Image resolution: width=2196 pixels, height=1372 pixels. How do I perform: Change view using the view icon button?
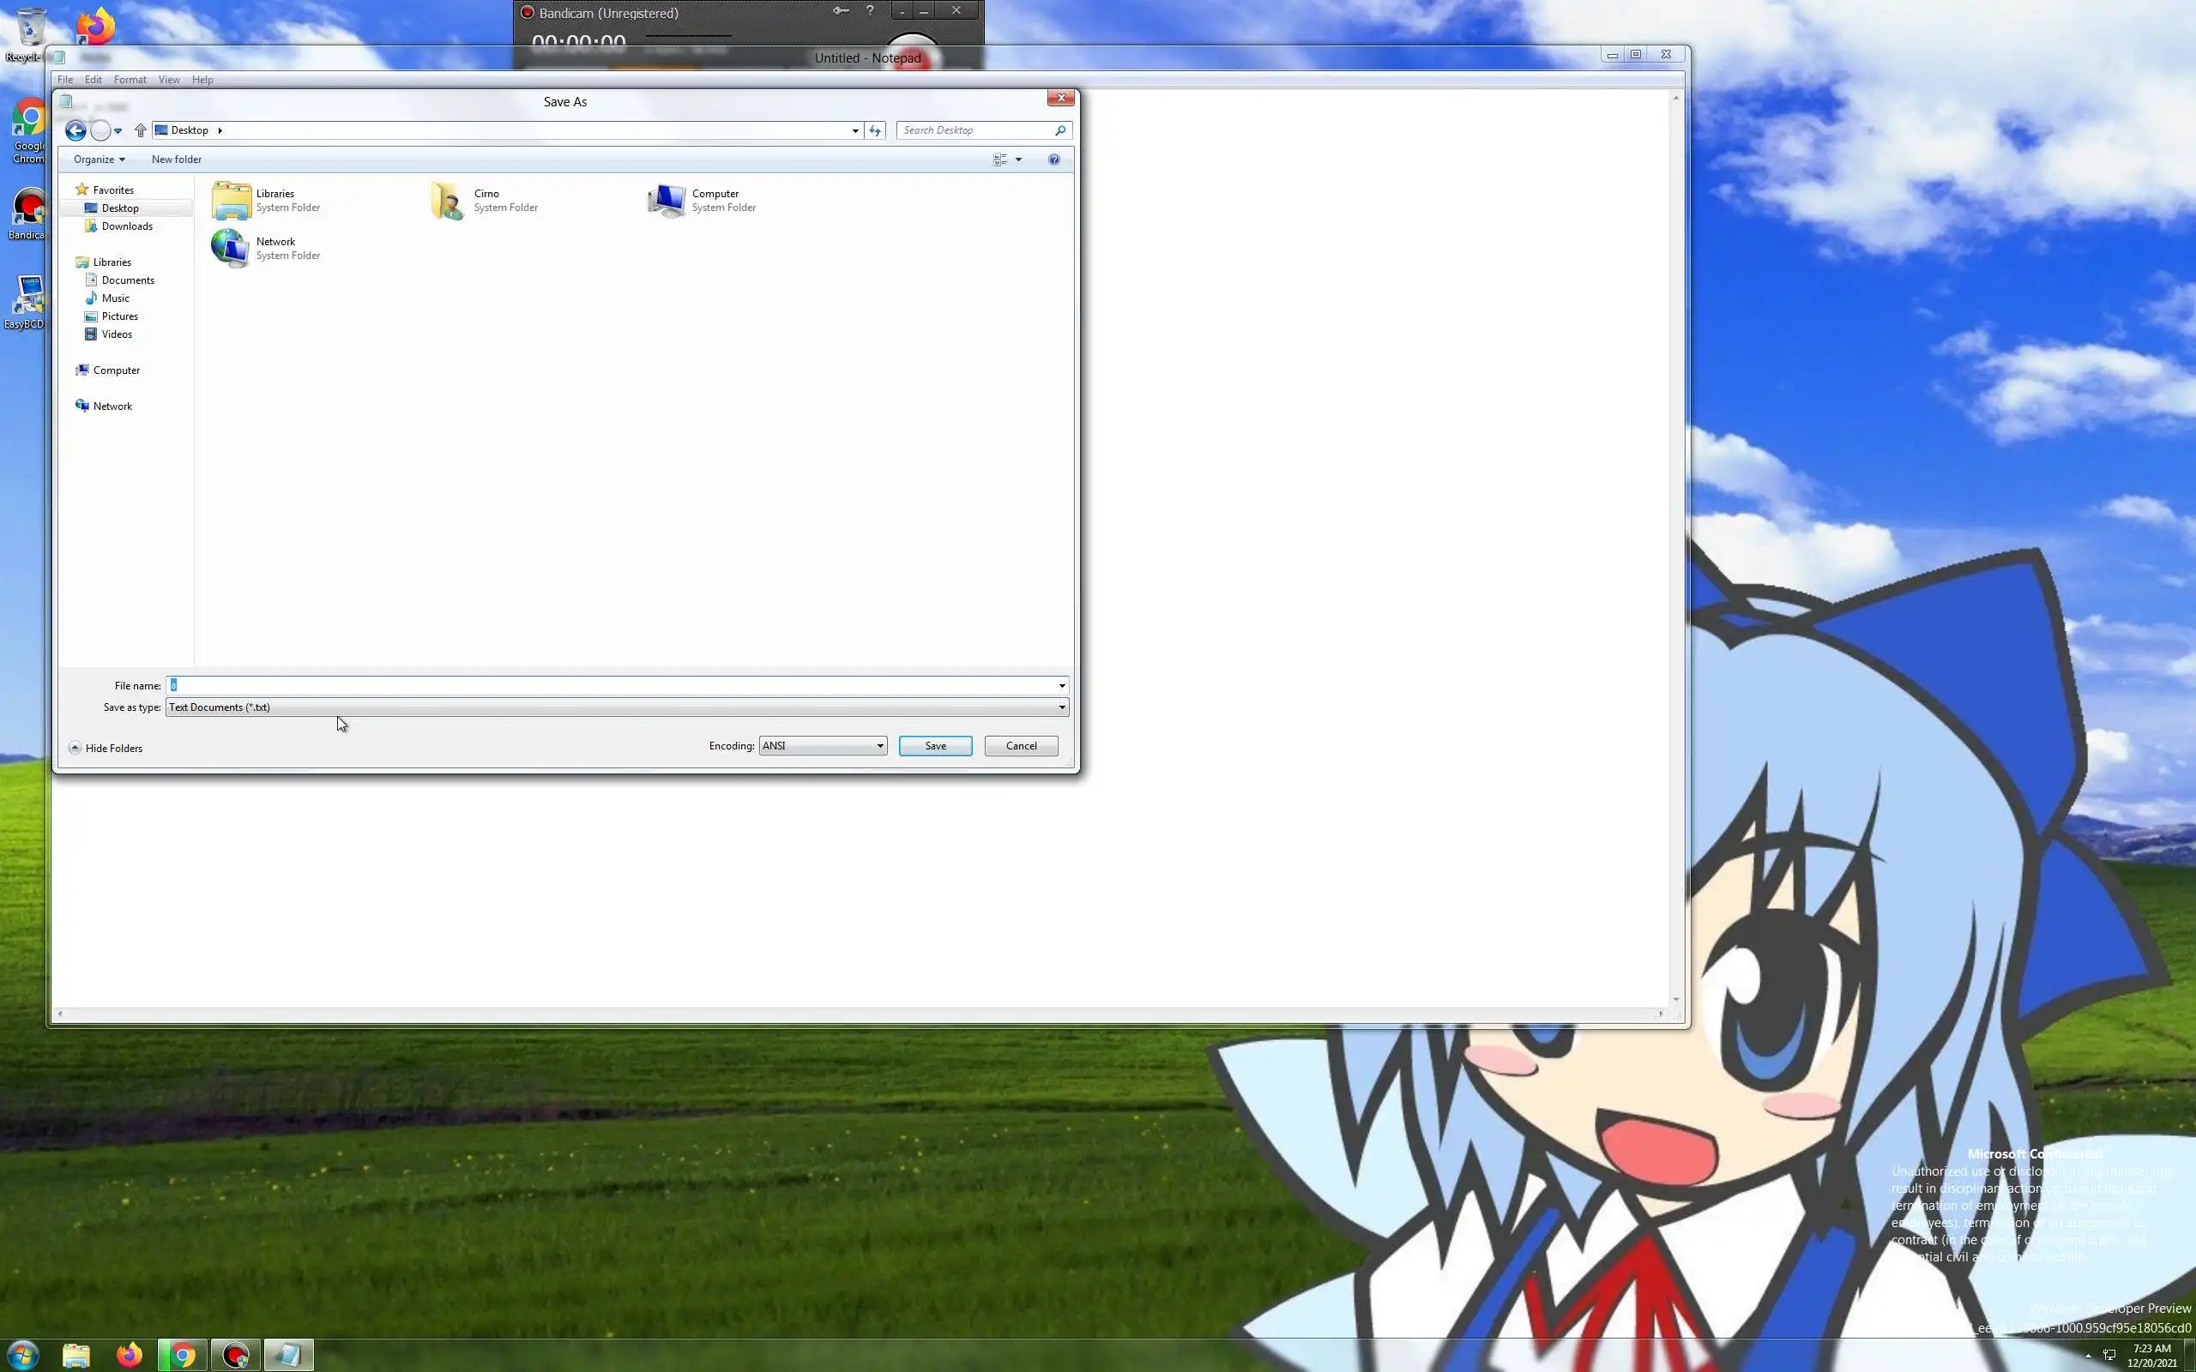1000,159
